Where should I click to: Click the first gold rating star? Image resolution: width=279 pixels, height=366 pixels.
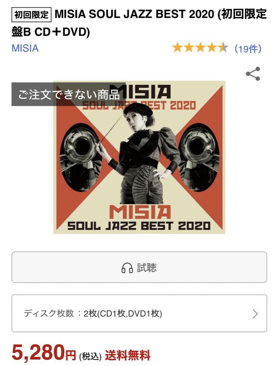178,48
